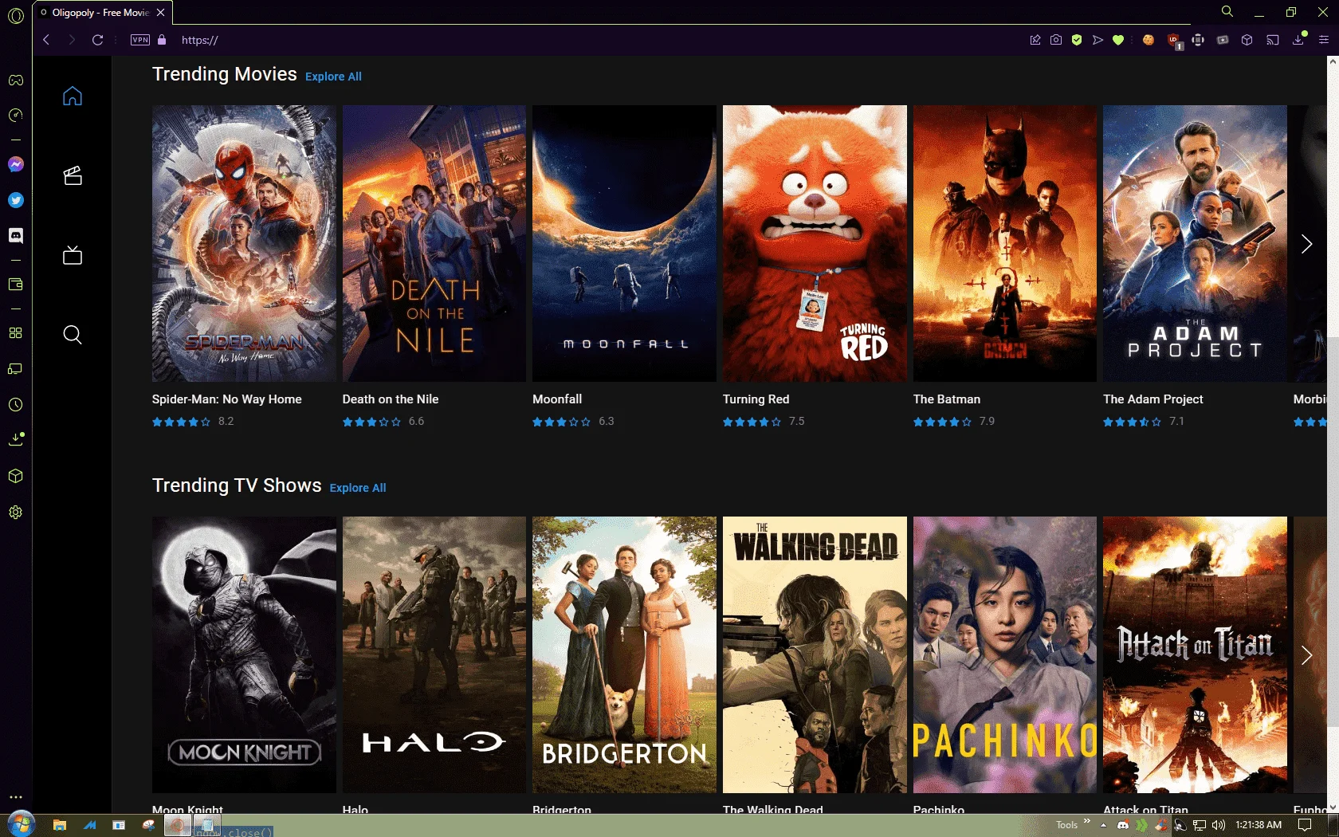Click the My Flow send arrow icon
This screenshot has height=837, width=1339.
[1098, 40]
